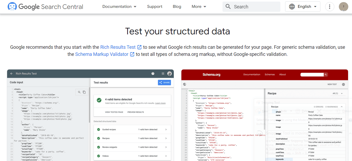Viewport: 352px width, 161px height.
Task: Follow the Schema Markup Validator link
Action: coord(102,54)
